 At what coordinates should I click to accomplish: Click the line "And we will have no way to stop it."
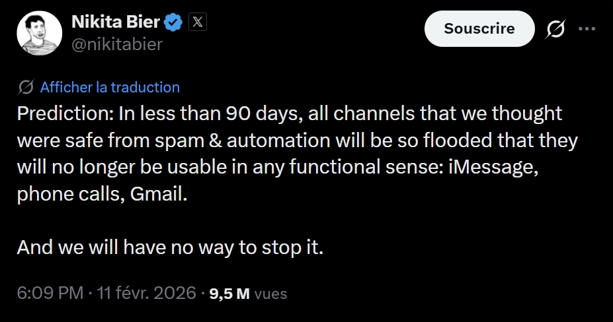[x=169, y=247]
